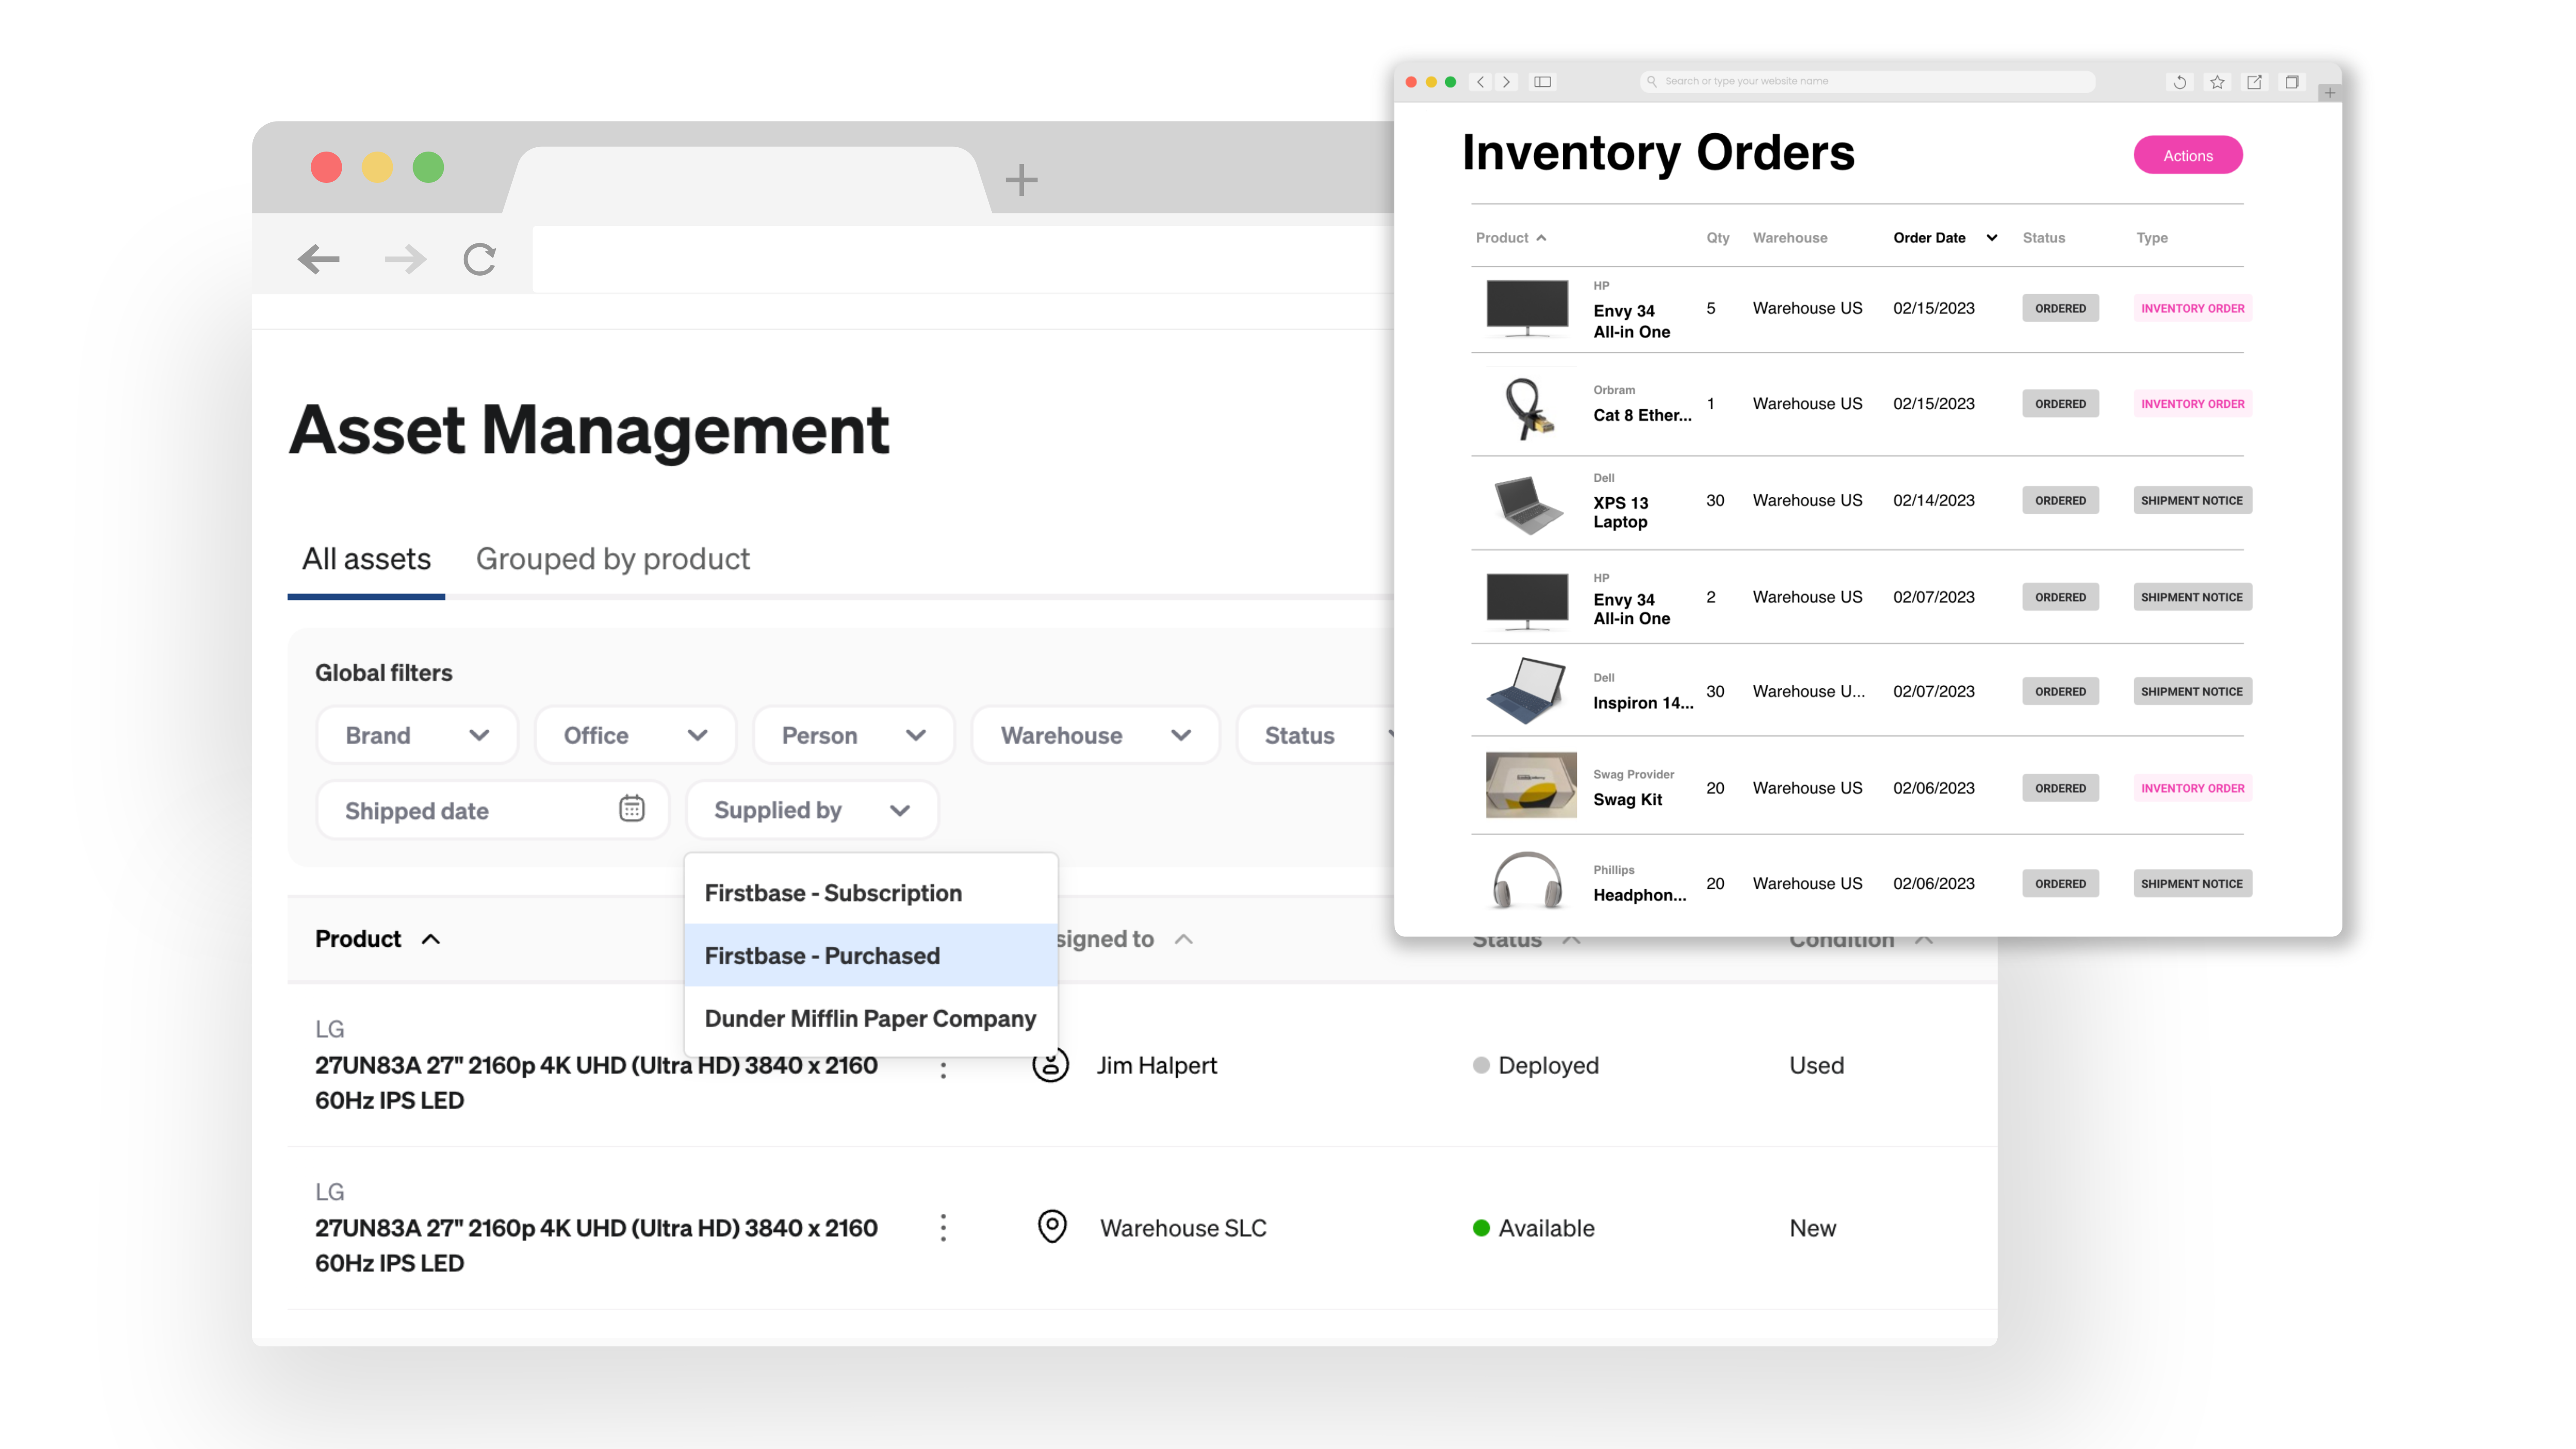Click the sidebar toggle icon in Safari toolbar
This screenshot has width=2576, height=1449.
[1542, 82]
